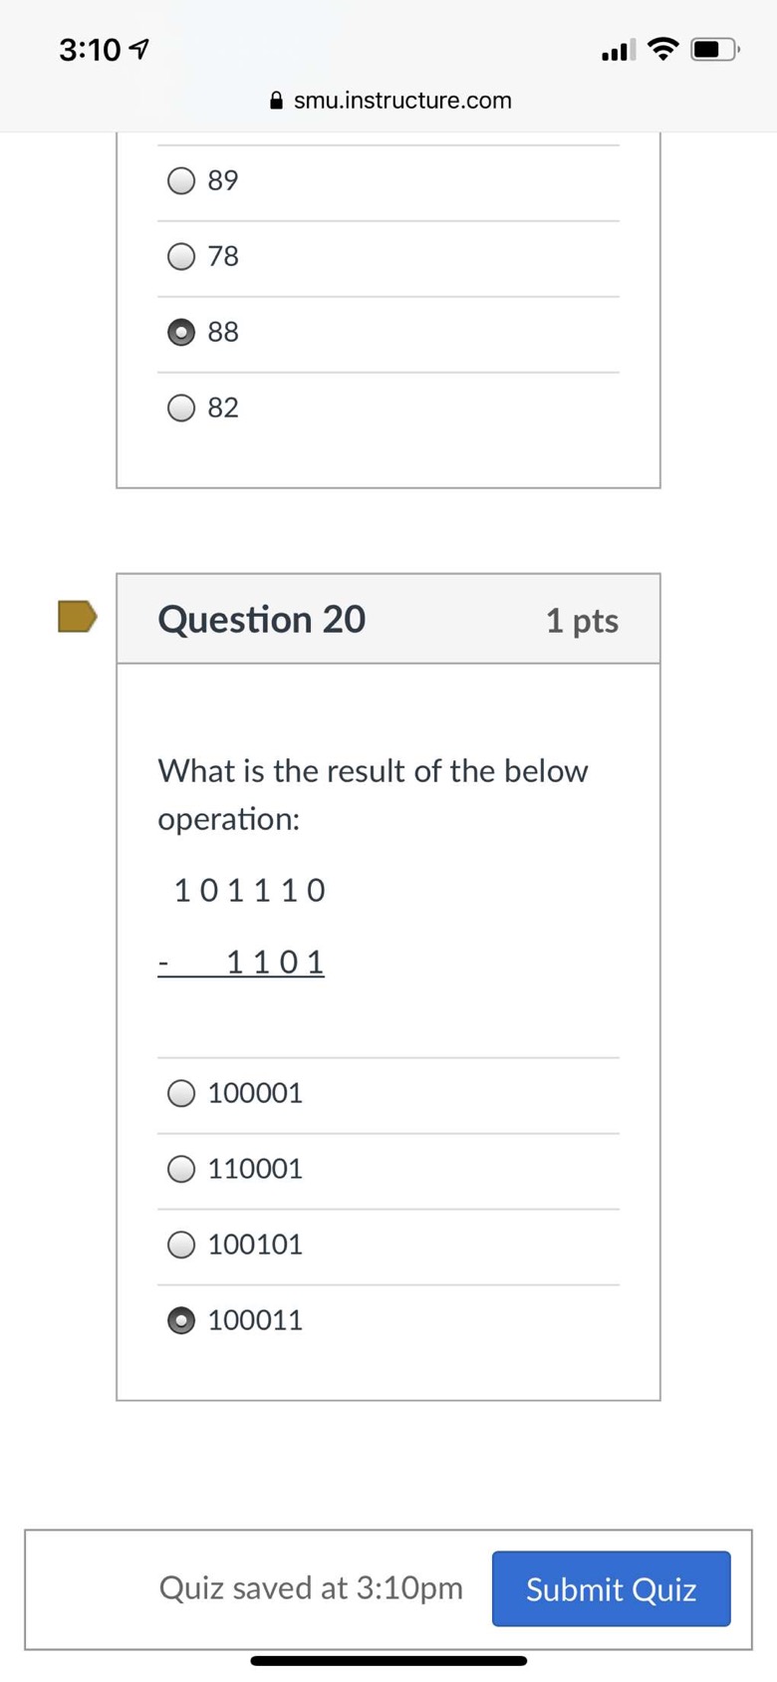Tap the smu.instructure.com address bar
The image size is (777, 1682).
coord(402,101)
